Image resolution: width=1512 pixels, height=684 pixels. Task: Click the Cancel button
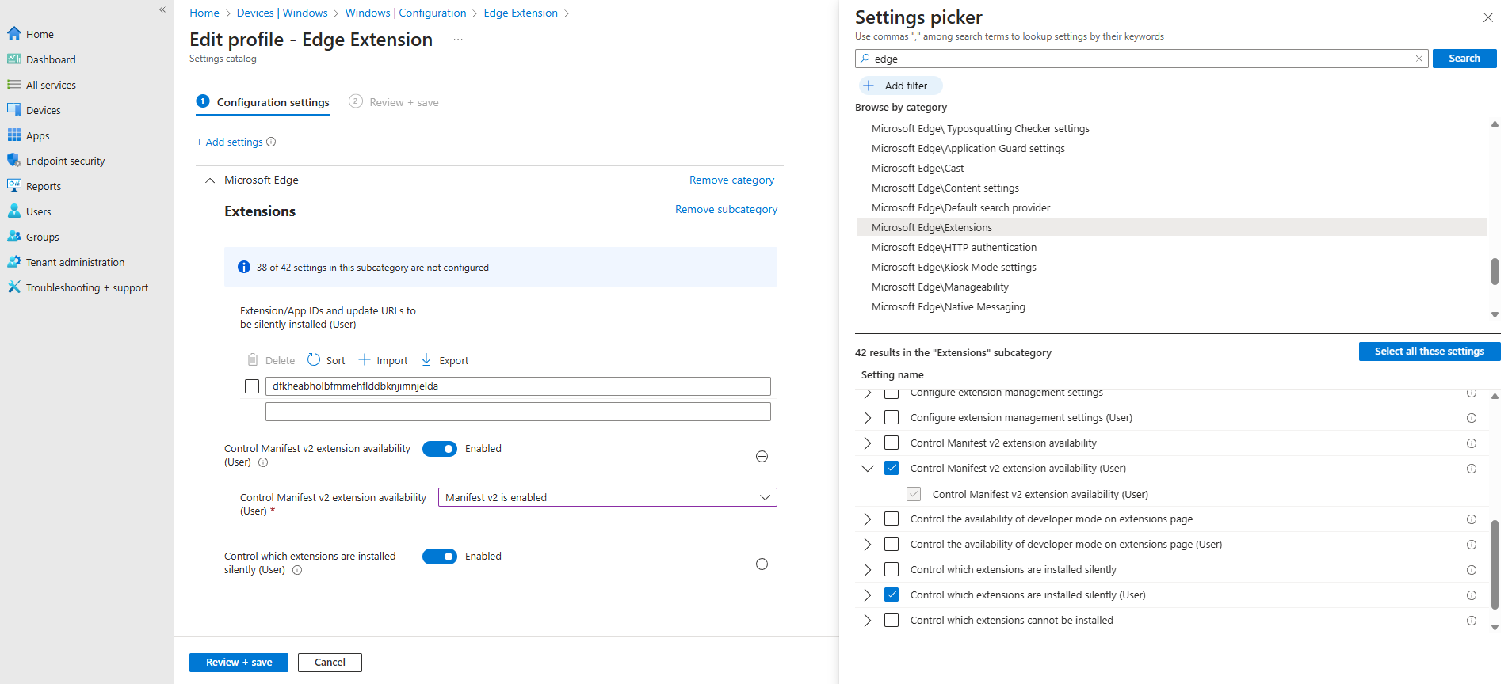point(330,663)
